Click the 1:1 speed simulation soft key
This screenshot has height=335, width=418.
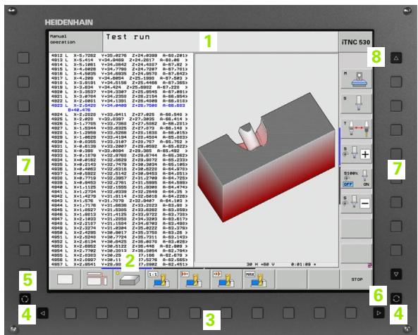(161, 279)
